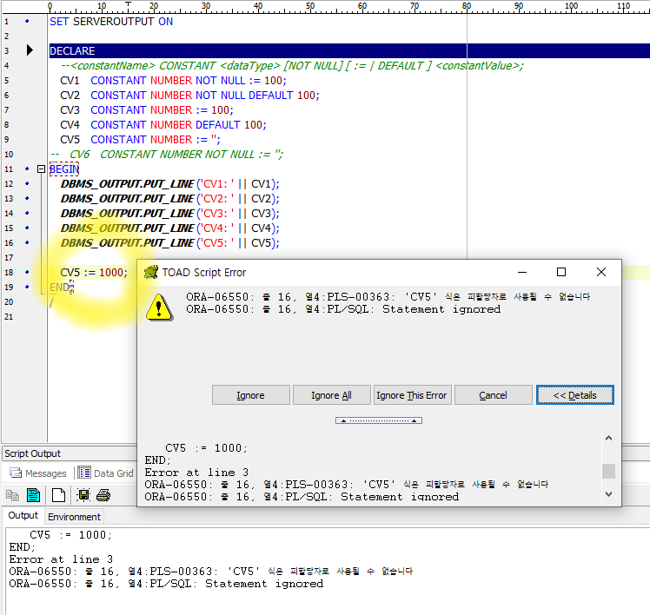Click the dotted splitter handle in the dialog
Viewport: 650px width, 615px height.
pos(379,420)
